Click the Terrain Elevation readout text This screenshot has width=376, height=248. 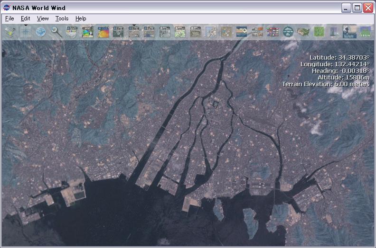tap(325, 84)
